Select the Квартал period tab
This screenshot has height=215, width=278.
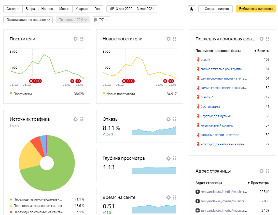[x=82, y=9]
